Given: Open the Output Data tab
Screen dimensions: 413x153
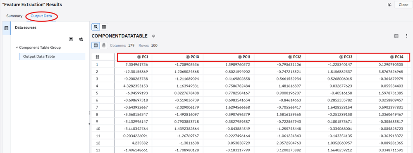Looking at the screenshot, I should pyautogui.click(x=41, y=16).
